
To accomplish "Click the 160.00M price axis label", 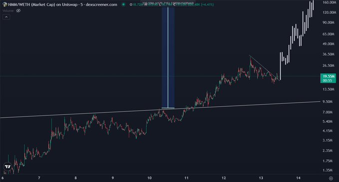I will coord(329,2).
